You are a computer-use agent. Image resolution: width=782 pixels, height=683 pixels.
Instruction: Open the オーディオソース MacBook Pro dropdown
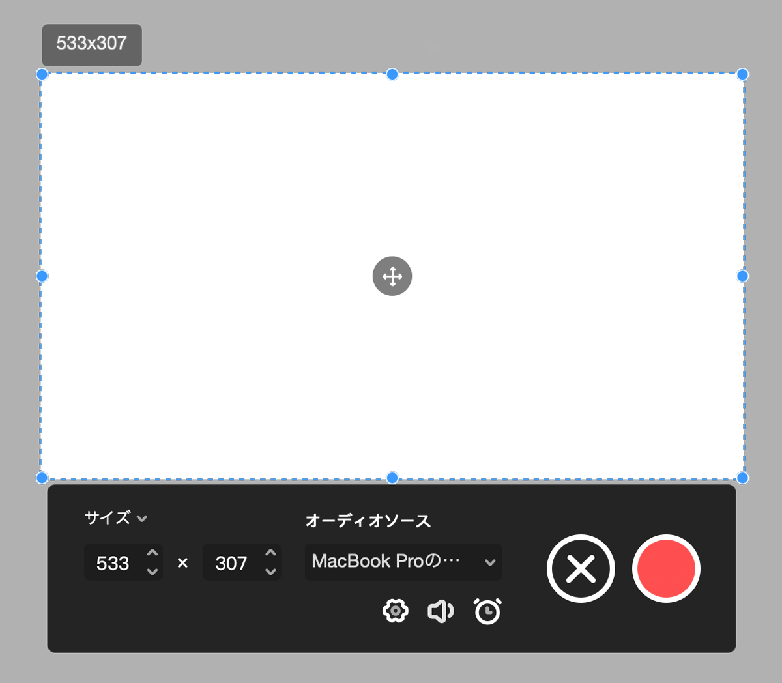[x=403, y=562]
